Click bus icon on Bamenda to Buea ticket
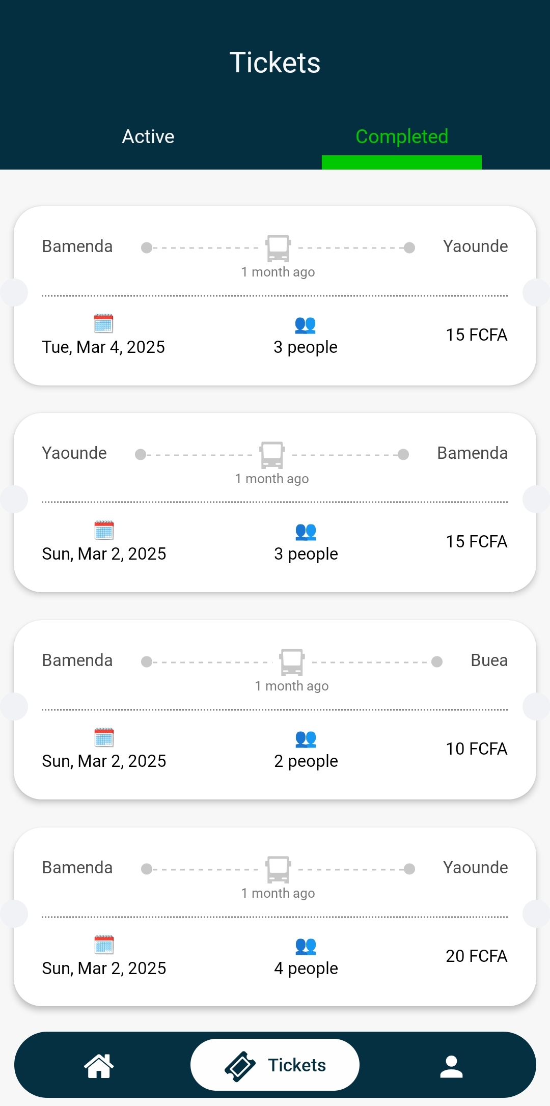550x1106 pixels. coord(292,662)
